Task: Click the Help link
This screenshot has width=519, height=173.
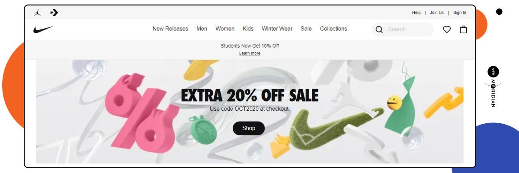Action: point(416,13)
